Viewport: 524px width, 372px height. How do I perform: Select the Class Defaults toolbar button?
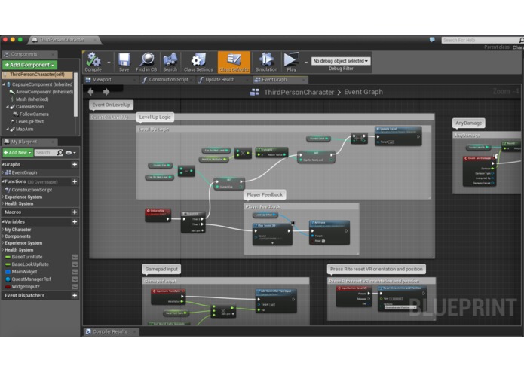(x=234, y=62)
